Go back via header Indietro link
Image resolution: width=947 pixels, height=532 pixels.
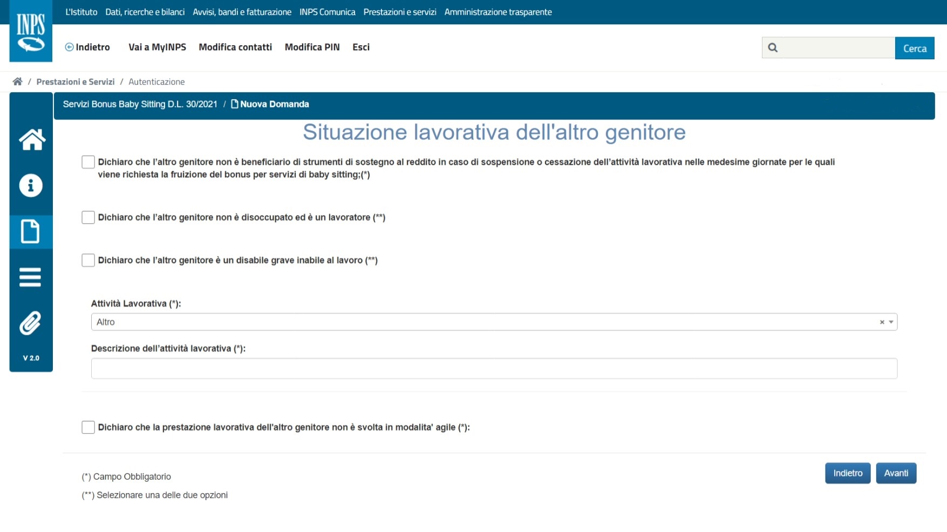click(87, 47)
